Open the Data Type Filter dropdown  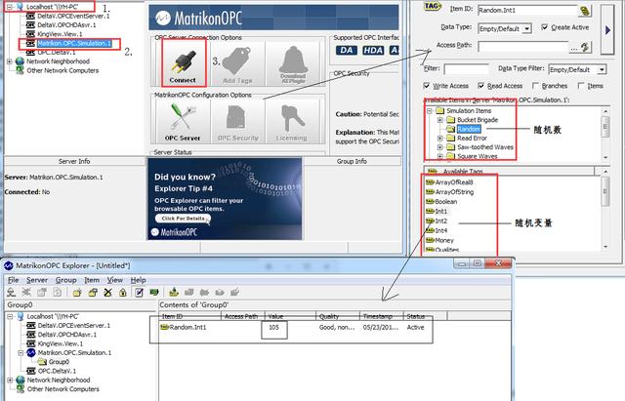click(602, 69)
